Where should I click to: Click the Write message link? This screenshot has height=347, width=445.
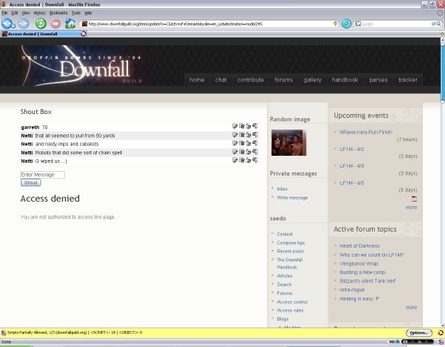[x=292, y=197]
